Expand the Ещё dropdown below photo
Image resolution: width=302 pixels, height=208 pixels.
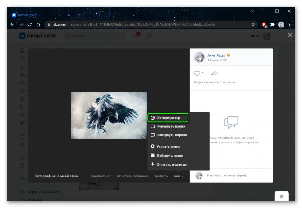(x=178, y=176)
